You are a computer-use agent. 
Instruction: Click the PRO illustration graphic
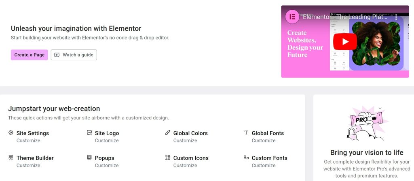pos(367,124)
